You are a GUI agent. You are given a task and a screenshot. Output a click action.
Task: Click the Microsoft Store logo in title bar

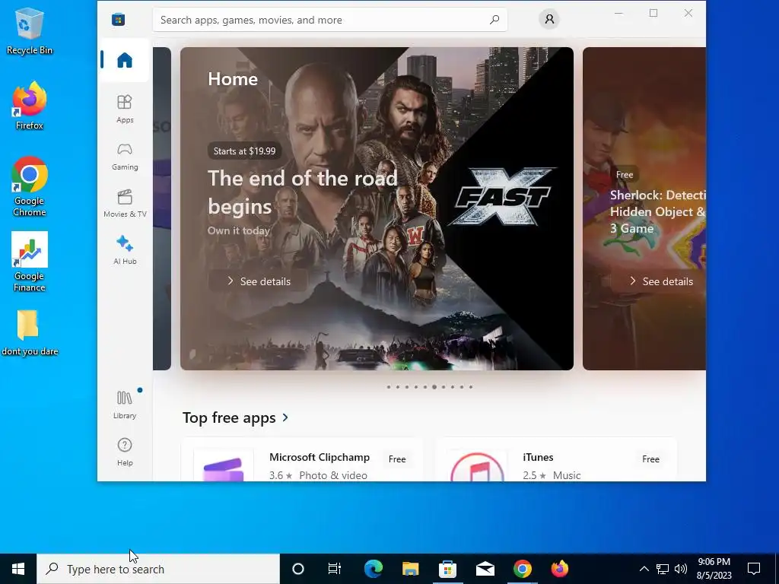[x=118, y=19]
